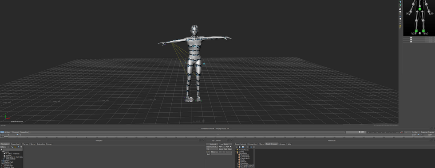Switch to the Pose Controls tab
Viewport: 435px width, 168px height.
pos(241,144)
